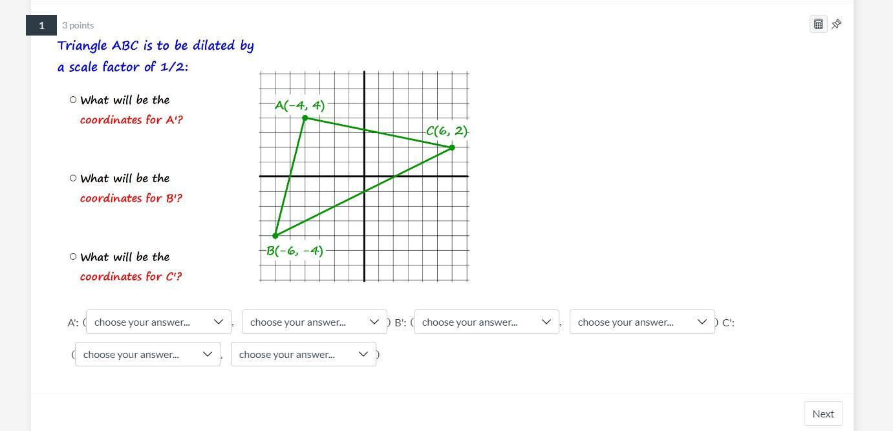Open the B' x-coordinate answer dropdown
The image size is (893, 431).
tap(486, 322)
